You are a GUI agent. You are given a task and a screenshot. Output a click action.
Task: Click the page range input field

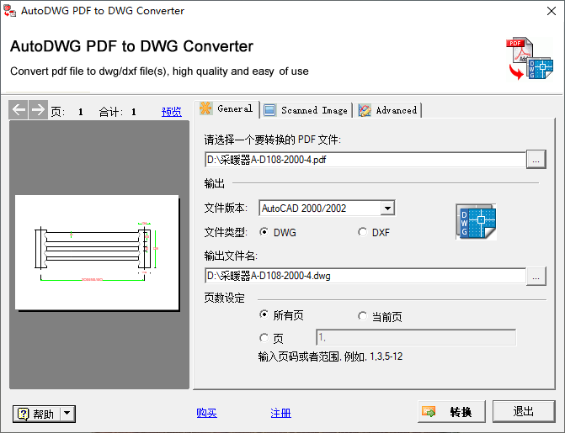point(416,338)
